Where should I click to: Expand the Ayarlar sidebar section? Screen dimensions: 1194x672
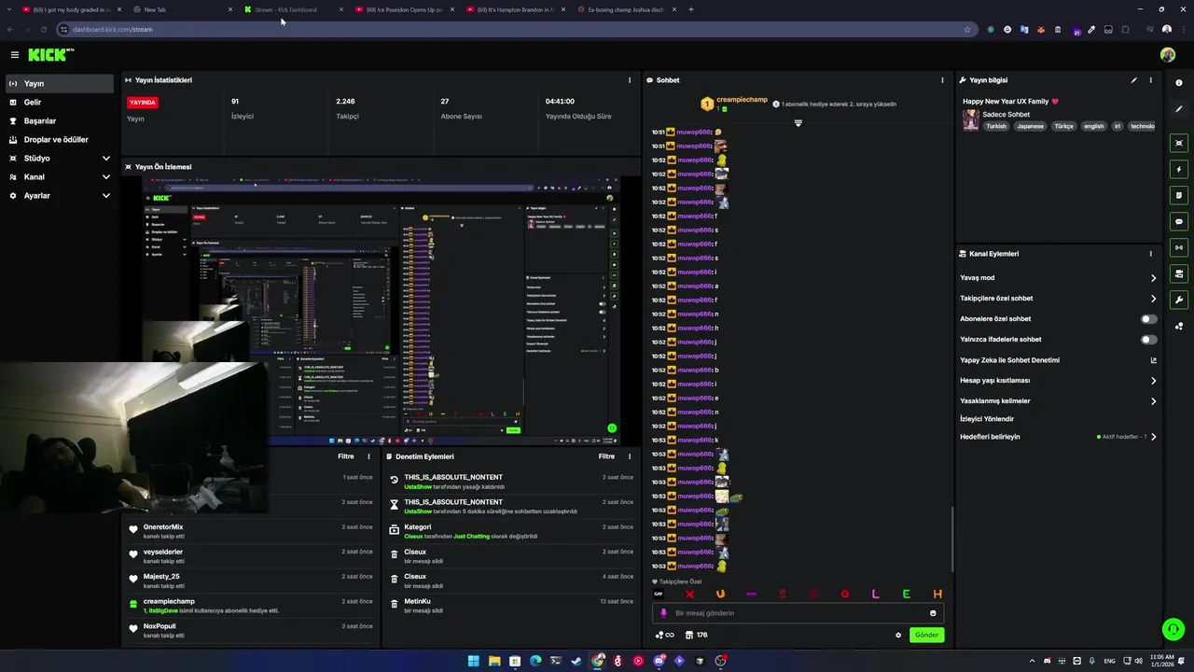pos(105,196)
